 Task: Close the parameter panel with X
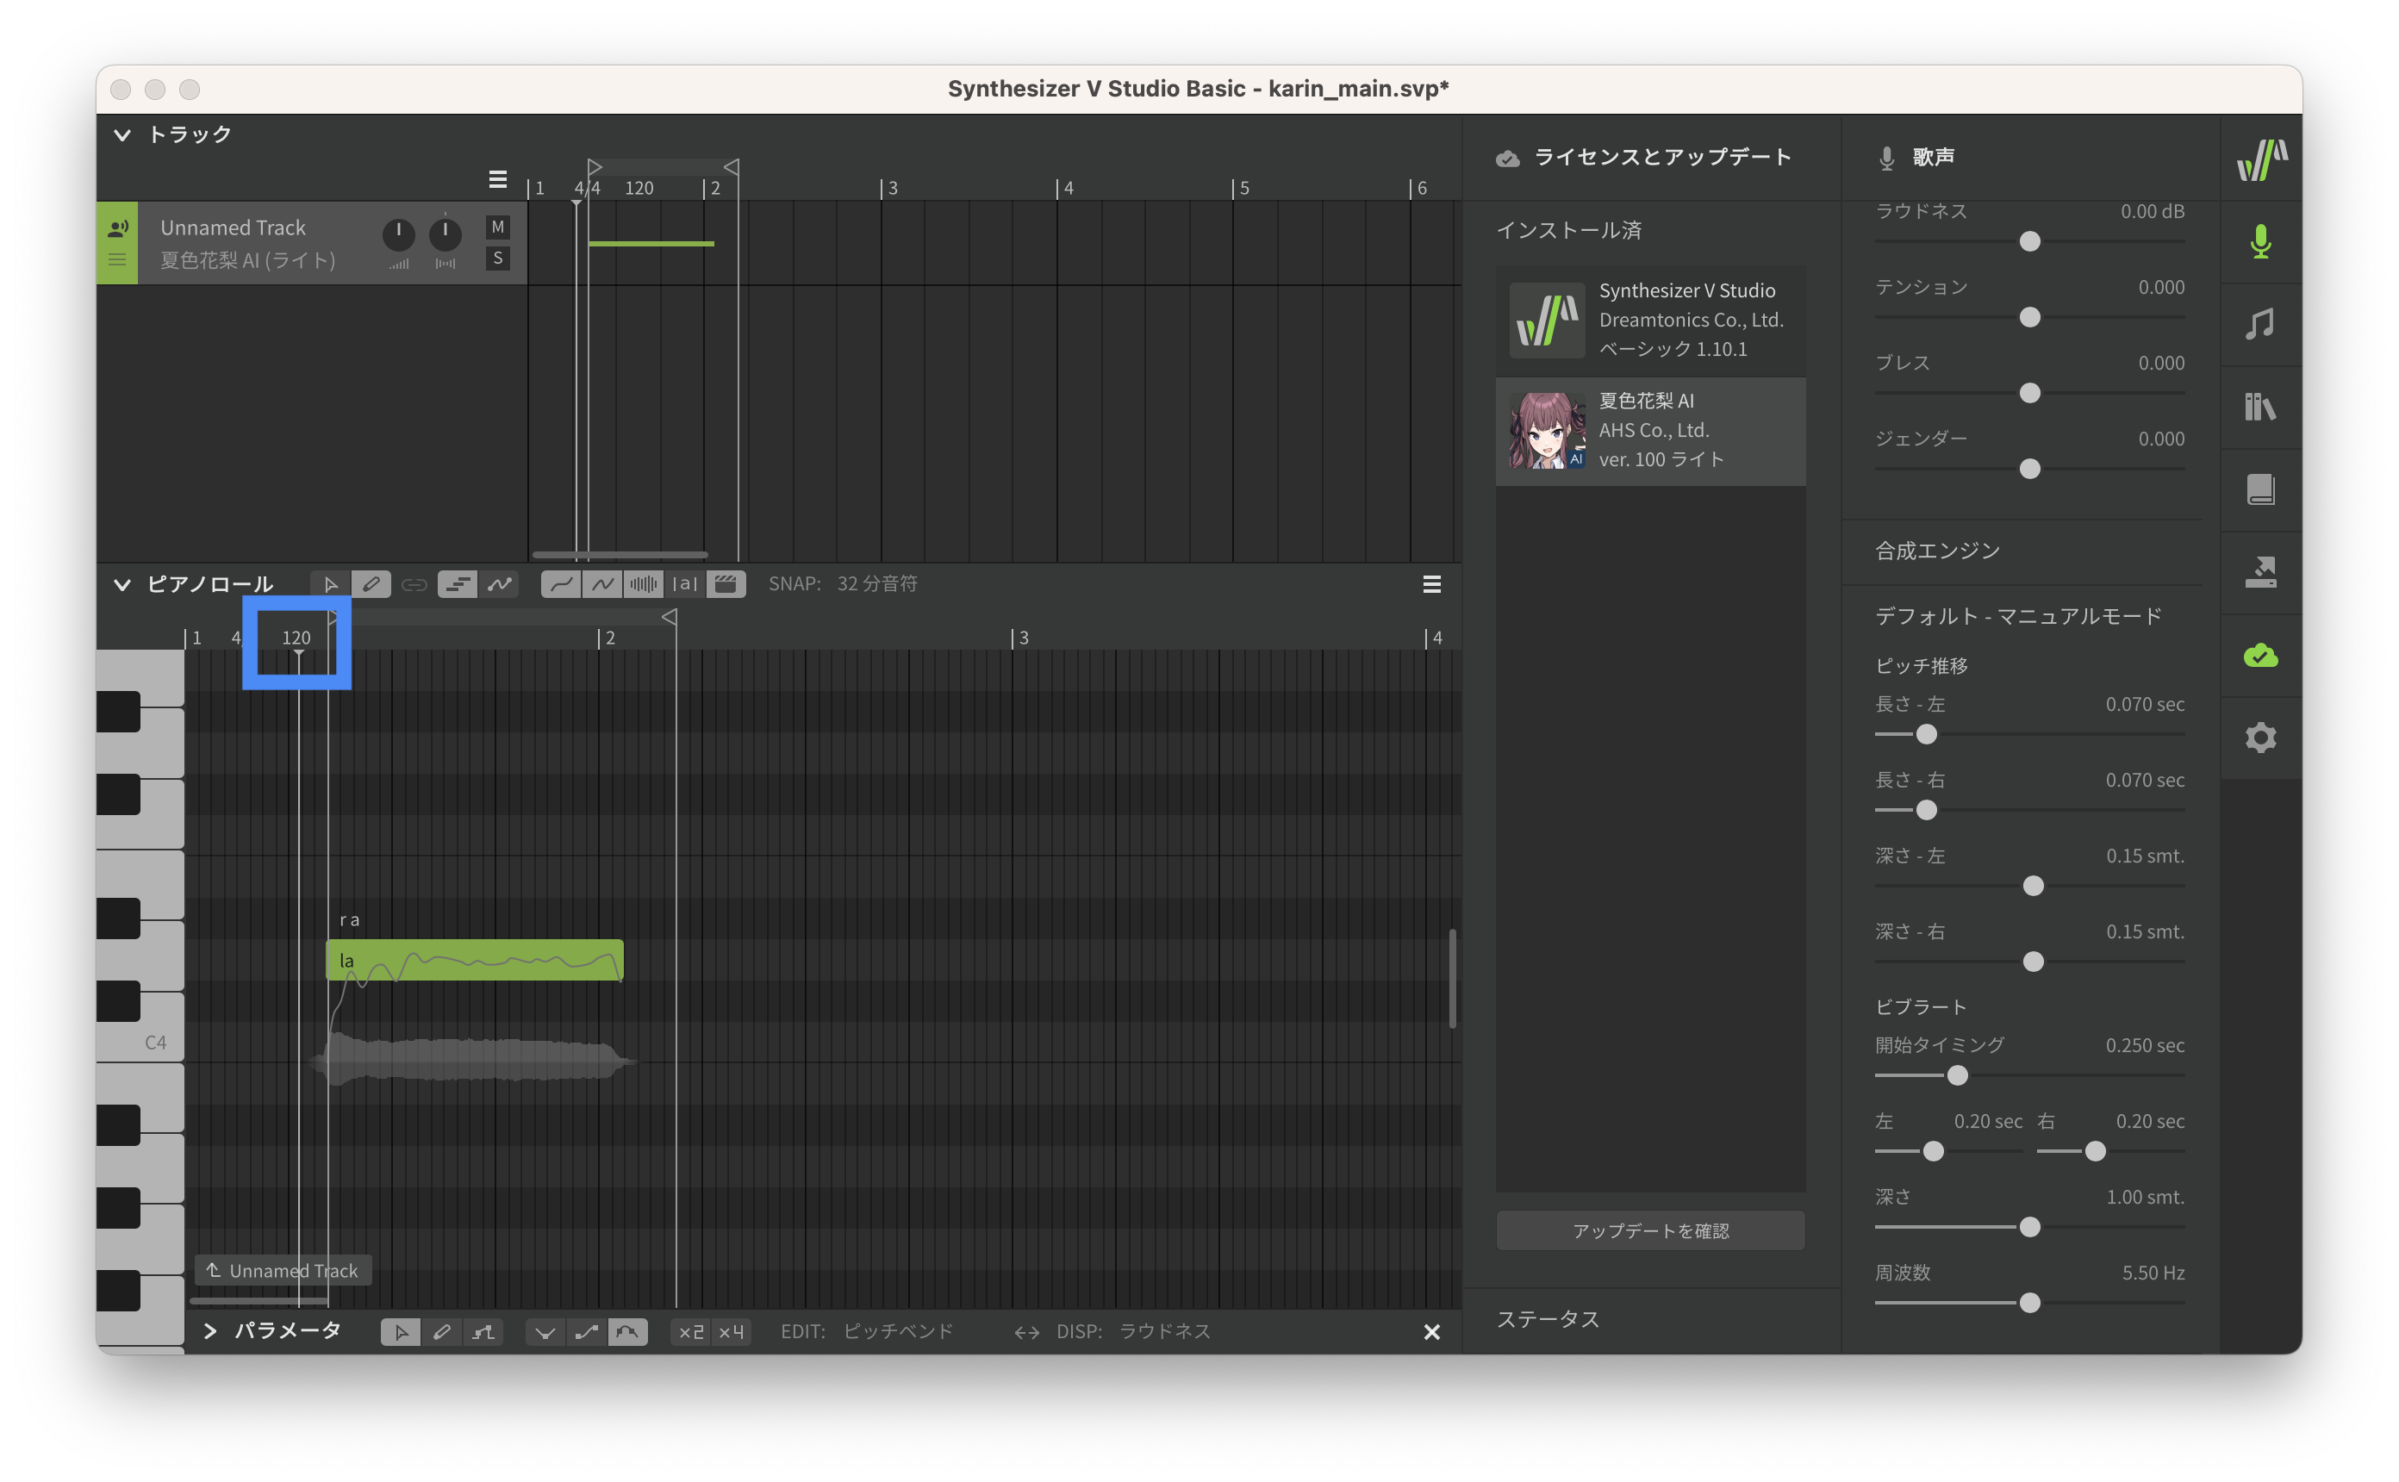pos(1432,1331)
